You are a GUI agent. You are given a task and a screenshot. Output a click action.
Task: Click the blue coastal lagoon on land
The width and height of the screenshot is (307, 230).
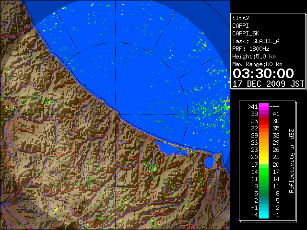210,161
